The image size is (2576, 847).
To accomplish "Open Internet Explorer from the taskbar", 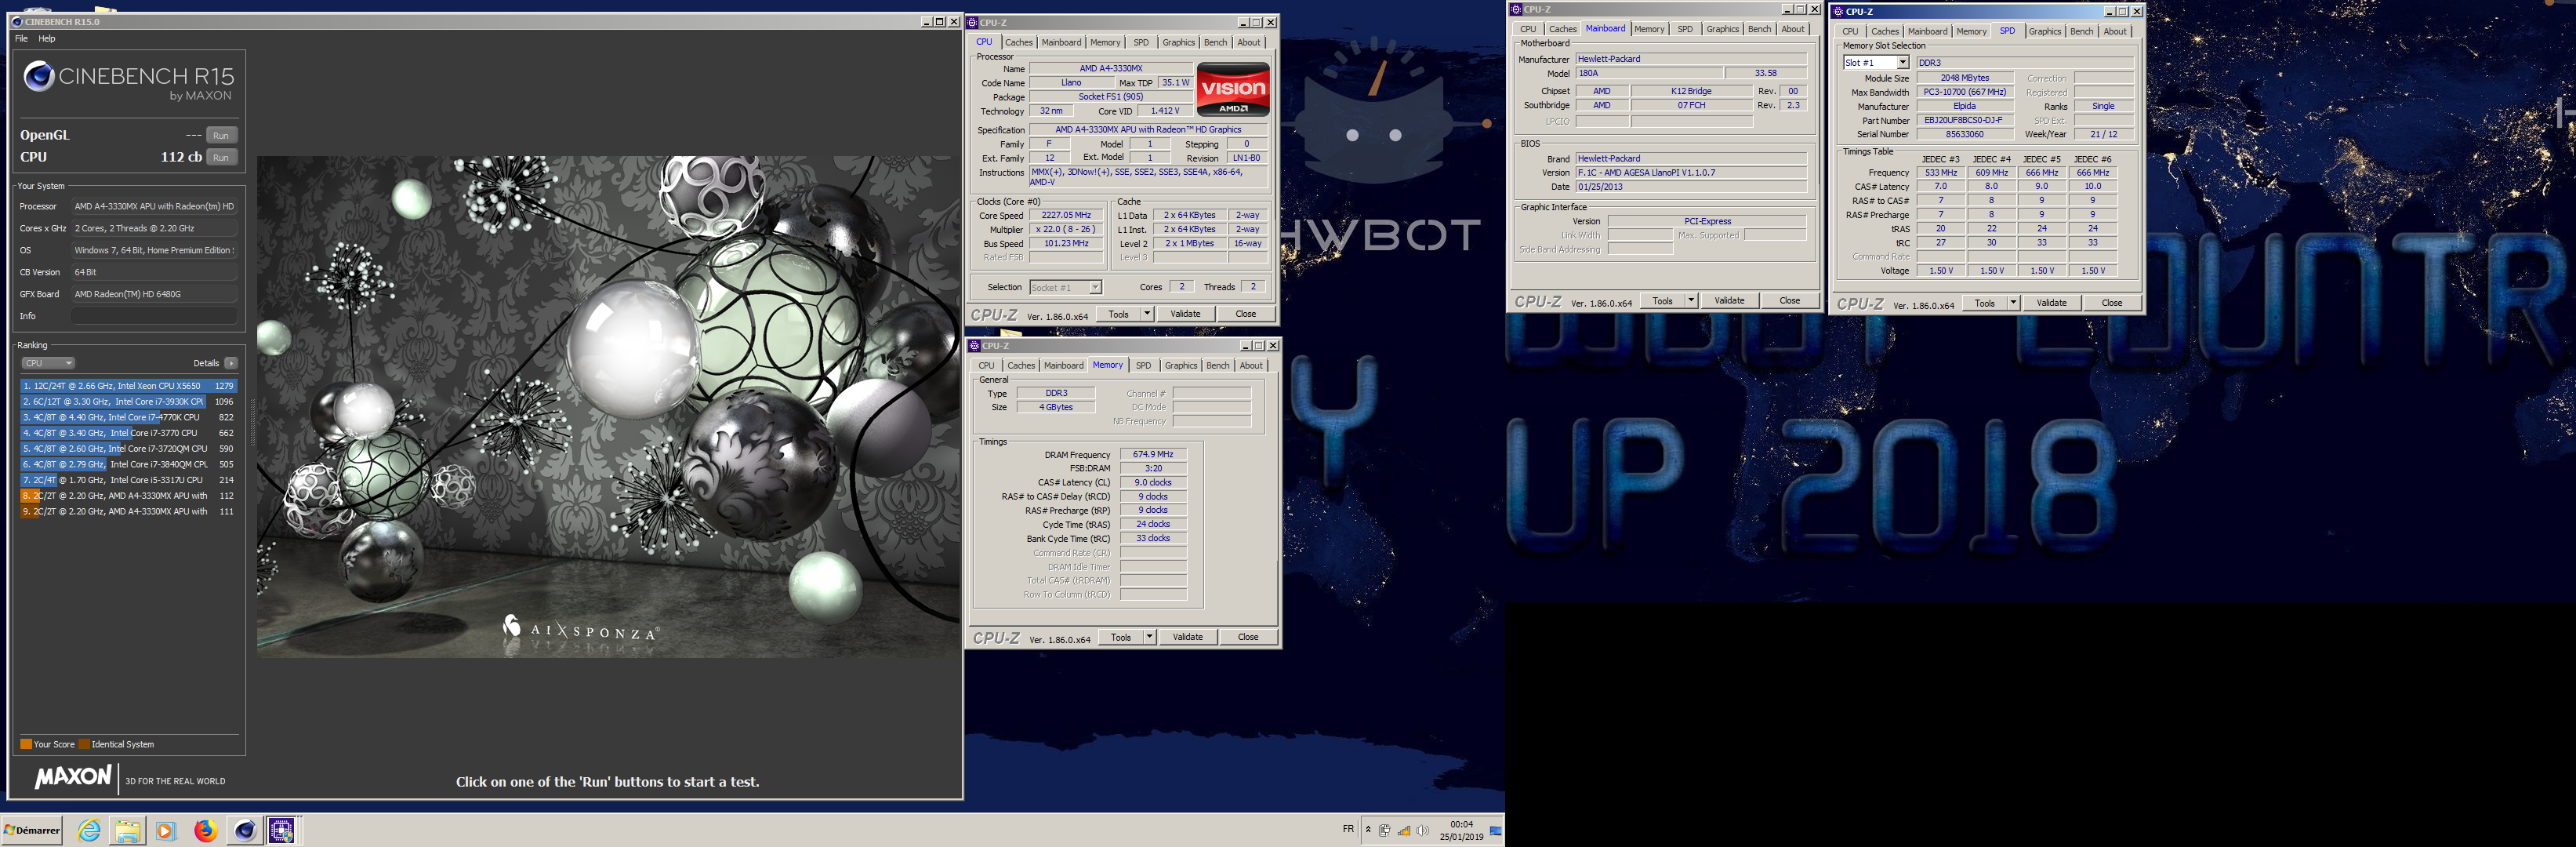I will click(x=89, y=830).
